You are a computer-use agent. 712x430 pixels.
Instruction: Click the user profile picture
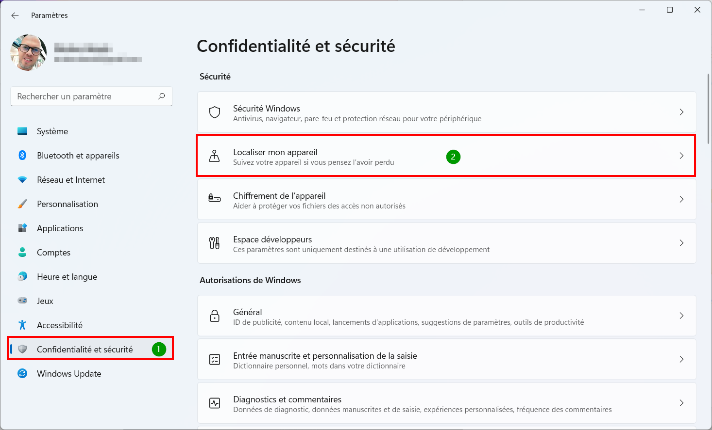coord(28,52)
